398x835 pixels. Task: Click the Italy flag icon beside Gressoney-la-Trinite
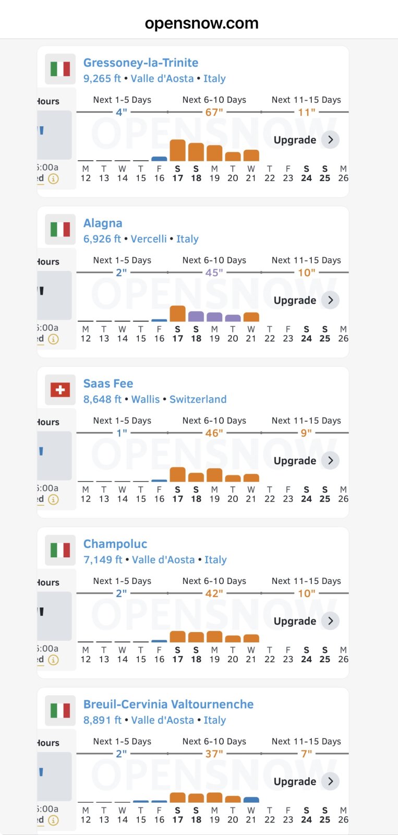(61, 69)
